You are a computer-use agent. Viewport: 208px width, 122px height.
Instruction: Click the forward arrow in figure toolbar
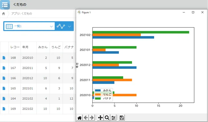92,118
